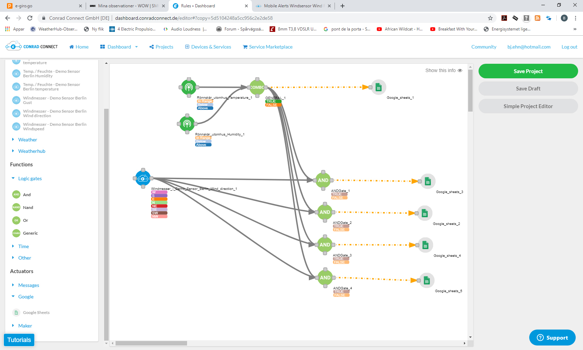This screenshot has height=350, width=583.
Task: Go back in browser history
Action: 8,18
